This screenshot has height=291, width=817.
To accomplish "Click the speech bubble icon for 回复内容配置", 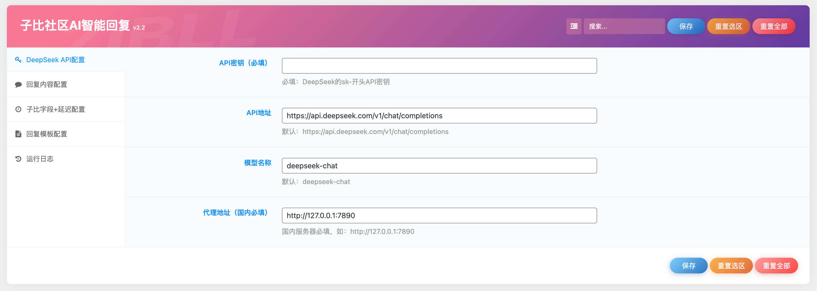I will click(18, 84).
